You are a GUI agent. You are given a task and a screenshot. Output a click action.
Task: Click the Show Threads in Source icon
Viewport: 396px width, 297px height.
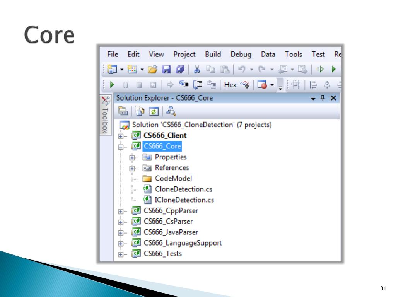(245, 85)
